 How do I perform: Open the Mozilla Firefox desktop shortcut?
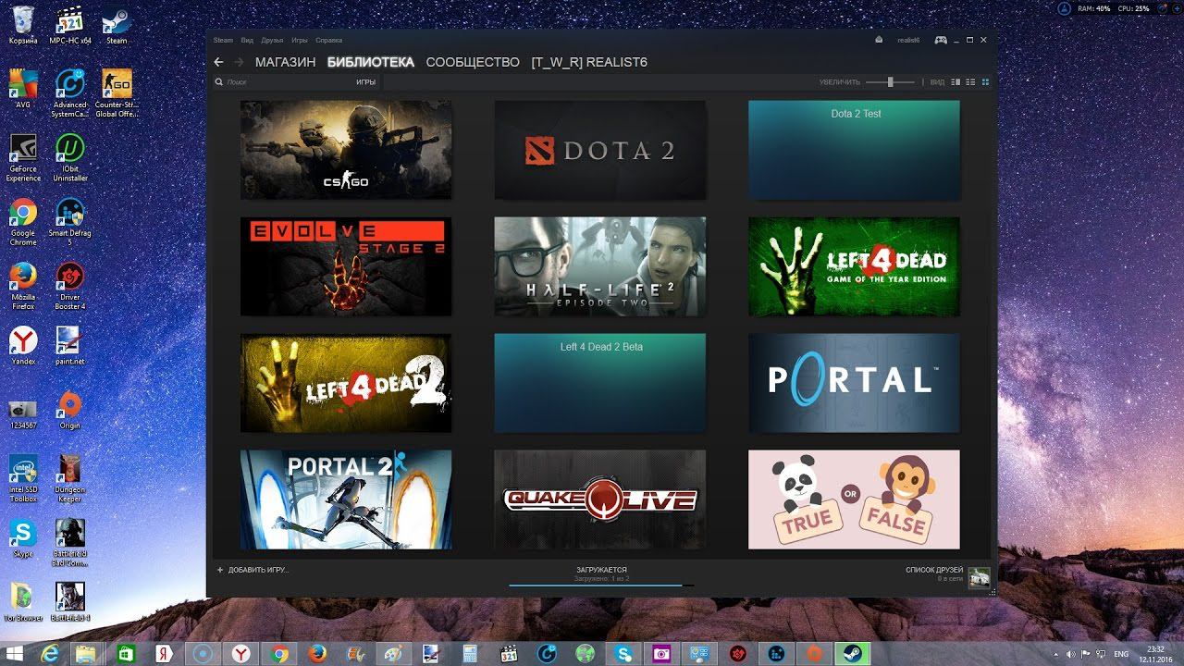(23, 286)
